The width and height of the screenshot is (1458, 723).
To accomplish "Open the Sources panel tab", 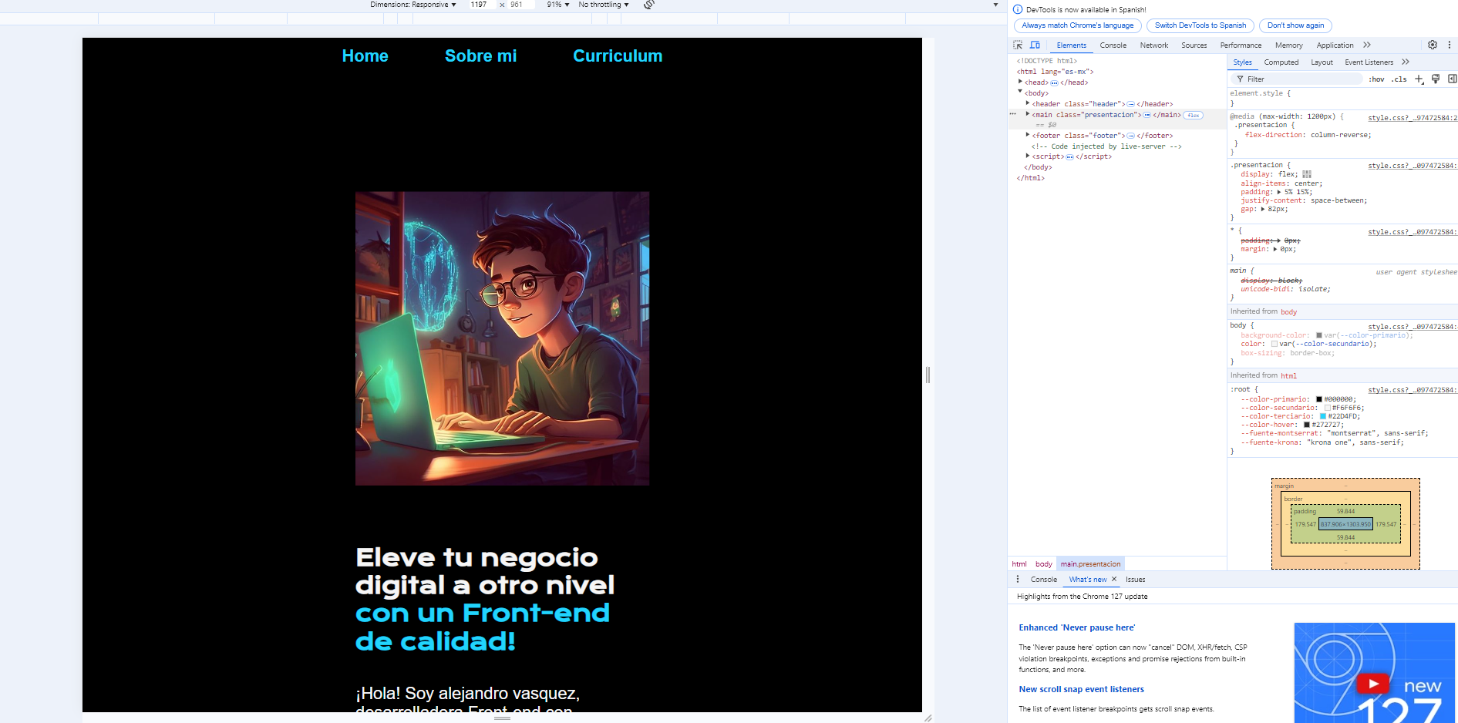I will click(x=1194, y=45).
